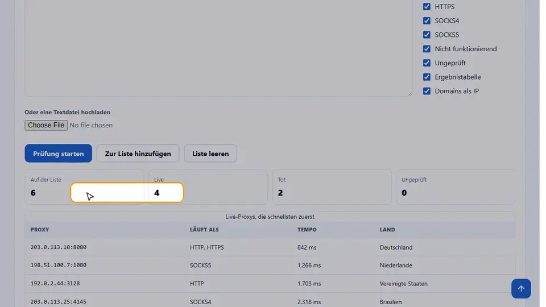This screenshot has height=307, width=546.
Task: Clear list with Liste leeren
Action: [x=210, y=153]
